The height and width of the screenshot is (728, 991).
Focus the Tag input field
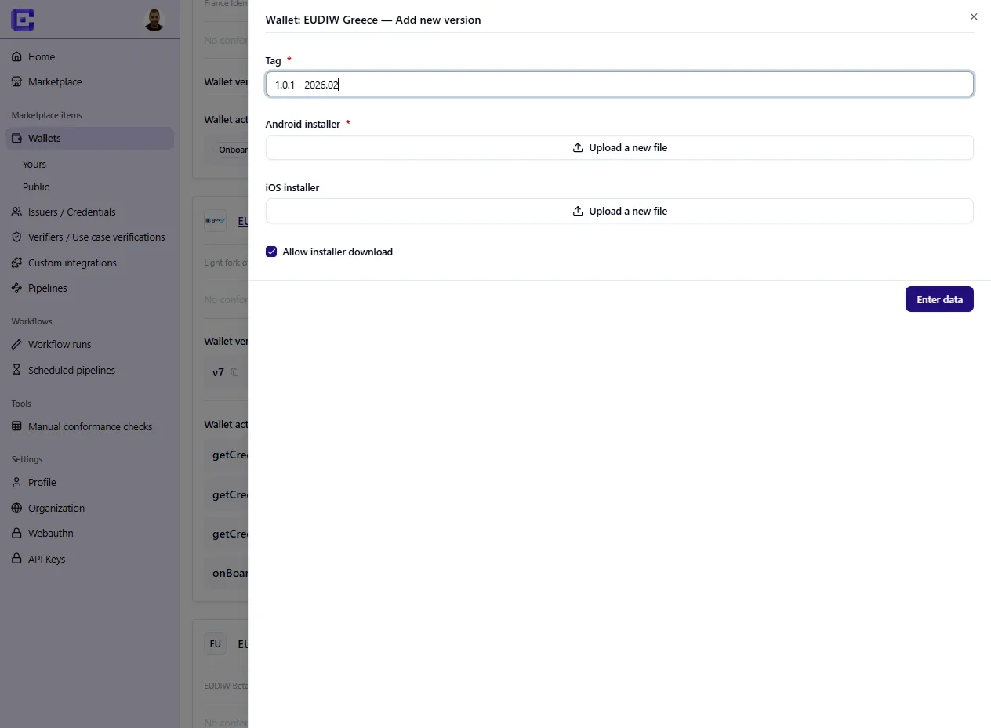pyautogui.click(x=619, y=84)
